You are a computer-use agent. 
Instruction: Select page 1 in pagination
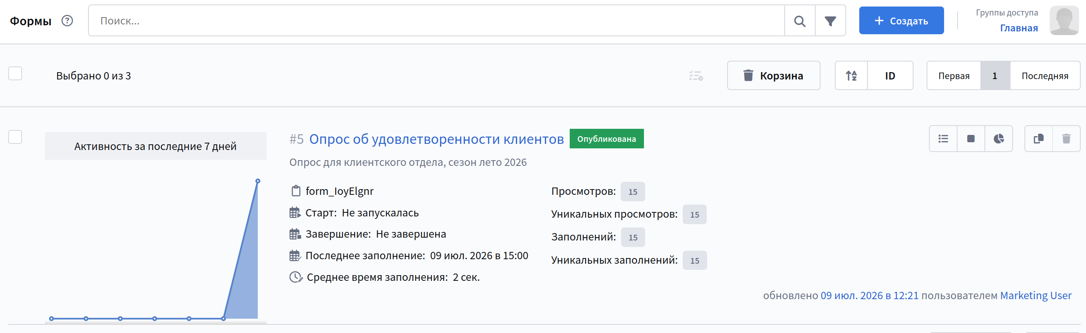tap(995, 75)
